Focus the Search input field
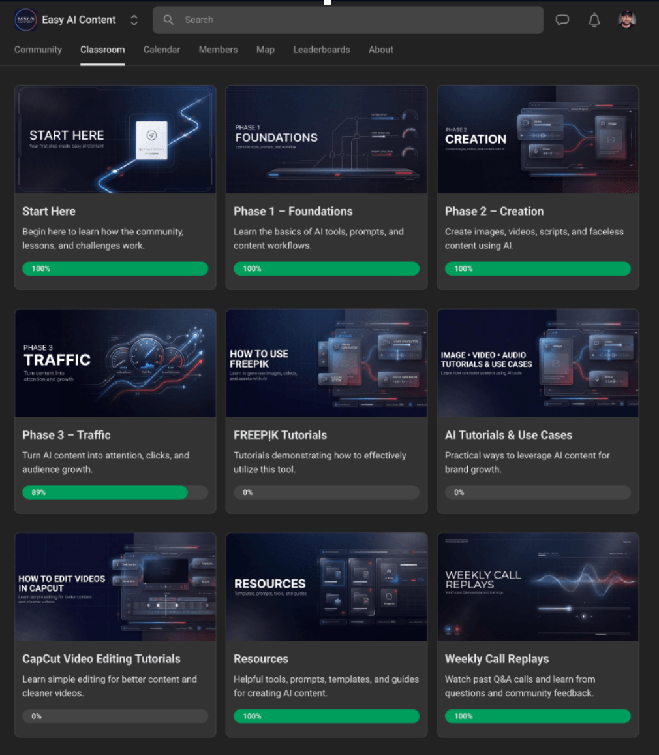This screenshot has width=659, height=755. click(x=348, y=20)
